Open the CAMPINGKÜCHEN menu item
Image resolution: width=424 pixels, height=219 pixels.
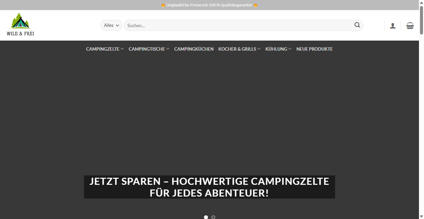tap(194, 49)
